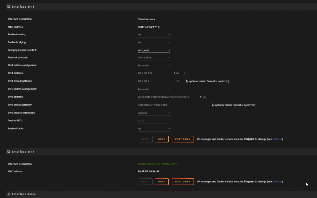This screenshot has height=198, width=317.
Task: Click the Interface eth2 section icon
Action: [9, 151]
